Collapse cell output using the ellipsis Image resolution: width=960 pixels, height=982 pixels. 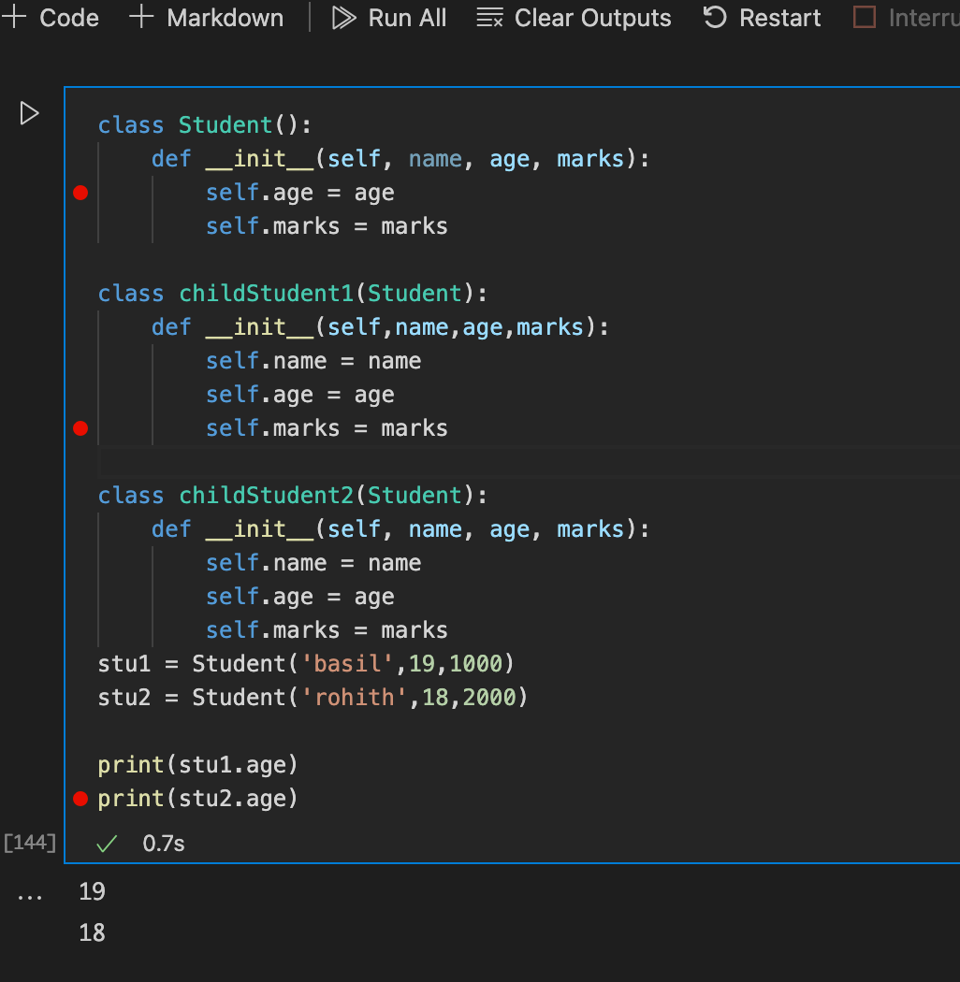(30, 894)
